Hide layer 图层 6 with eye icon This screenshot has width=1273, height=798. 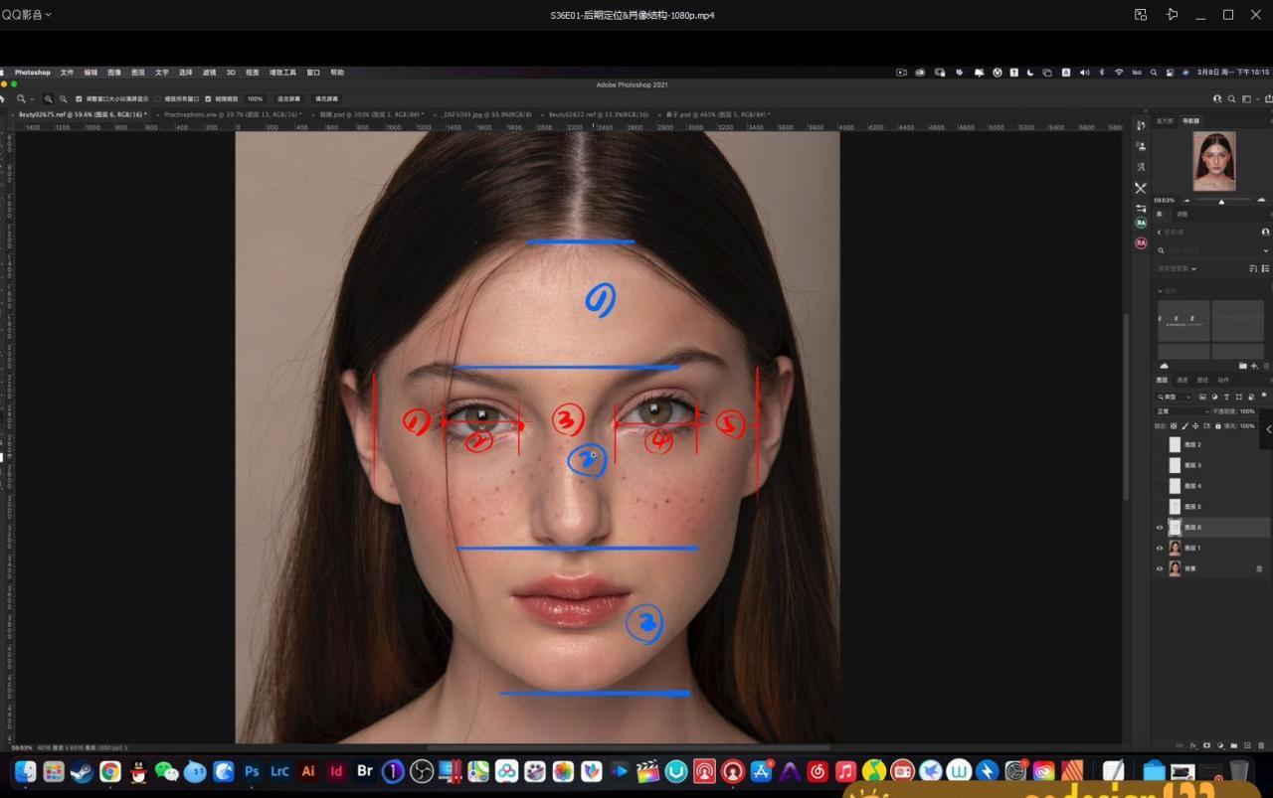click(x=1159, y=528)
